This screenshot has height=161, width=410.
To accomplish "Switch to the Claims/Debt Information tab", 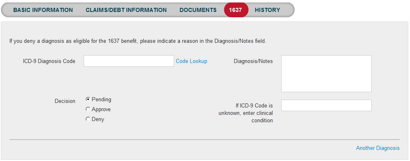I will (126, 10).
